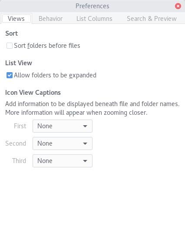Click the Sort section heading

coord(12,33)
